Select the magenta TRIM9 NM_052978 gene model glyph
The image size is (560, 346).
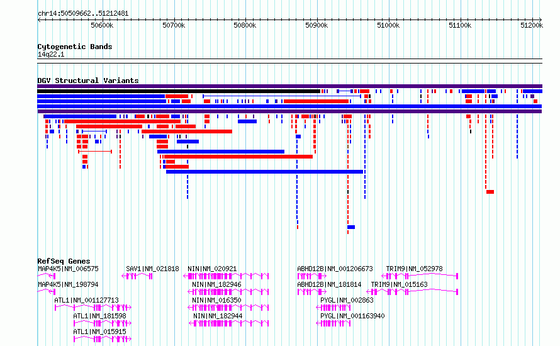420,276
